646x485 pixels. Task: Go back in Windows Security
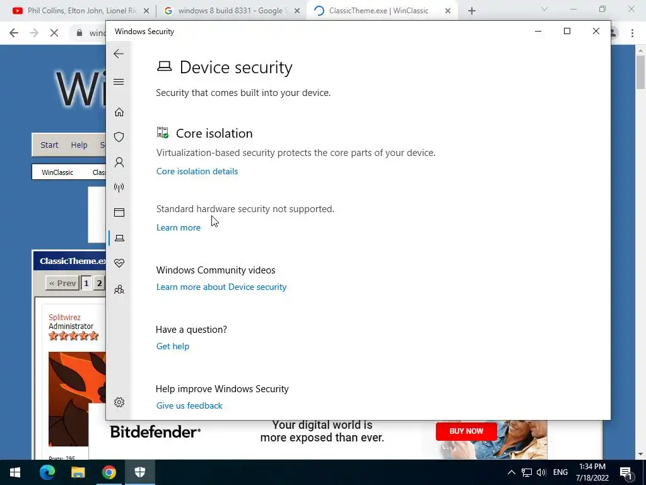coord(119,54)
